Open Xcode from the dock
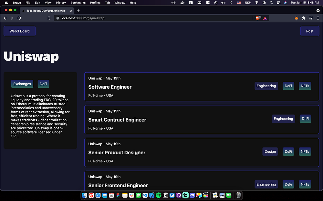The image size is (323, 201). 152,195
